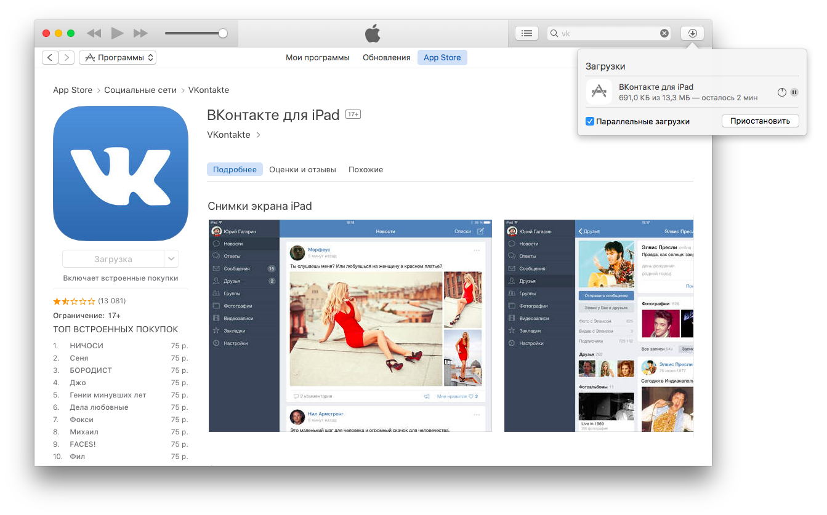
Task: Switch to Обновления tab
Action: point(386,57)
